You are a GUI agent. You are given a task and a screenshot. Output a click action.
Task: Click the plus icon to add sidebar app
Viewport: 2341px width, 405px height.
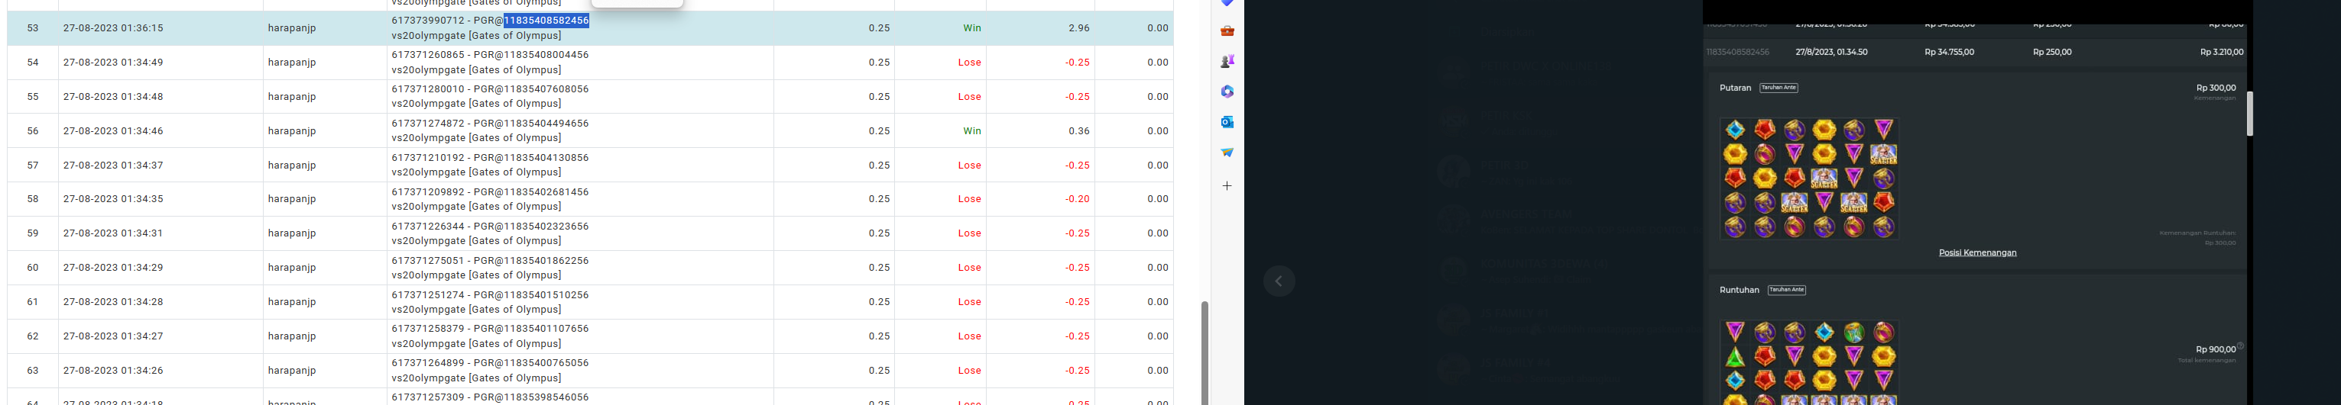[1227, 186]
